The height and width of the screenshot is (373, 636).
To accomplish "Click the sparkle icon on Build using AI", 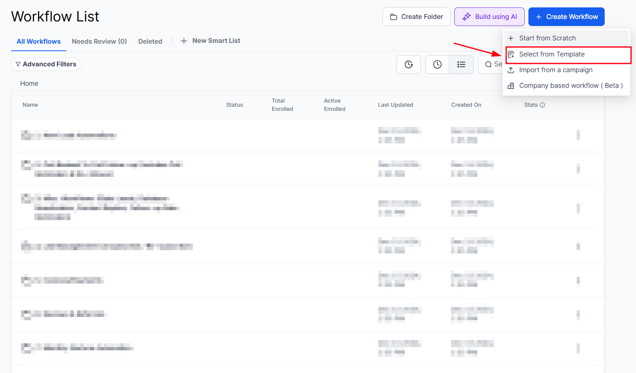I will pyautogui.click(x=466, y=17).
